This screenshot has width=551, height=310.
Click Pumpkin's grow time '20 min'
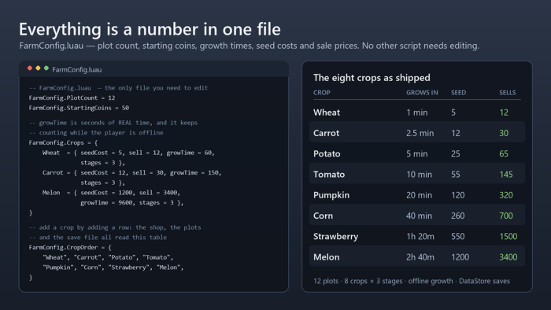point(419,195)
